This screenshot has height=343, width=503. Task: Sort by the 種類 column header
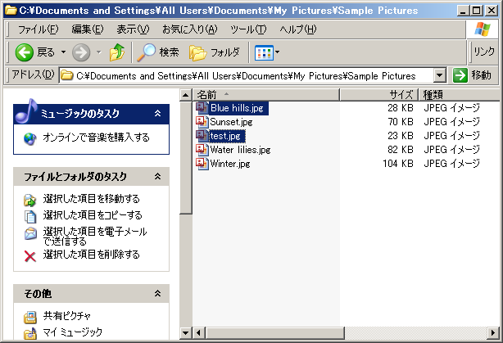point(460,95)
